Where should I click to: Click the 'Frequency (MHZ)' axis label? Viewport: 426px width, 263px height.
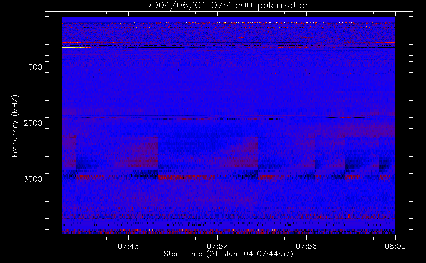click(x=15, y=126)
